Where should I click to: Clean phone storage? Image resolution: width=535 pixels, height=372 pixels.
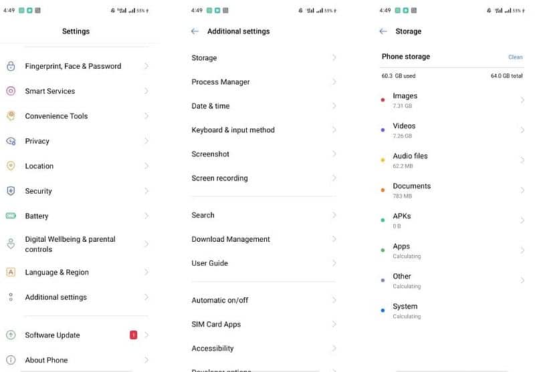[x=515, y=57]
